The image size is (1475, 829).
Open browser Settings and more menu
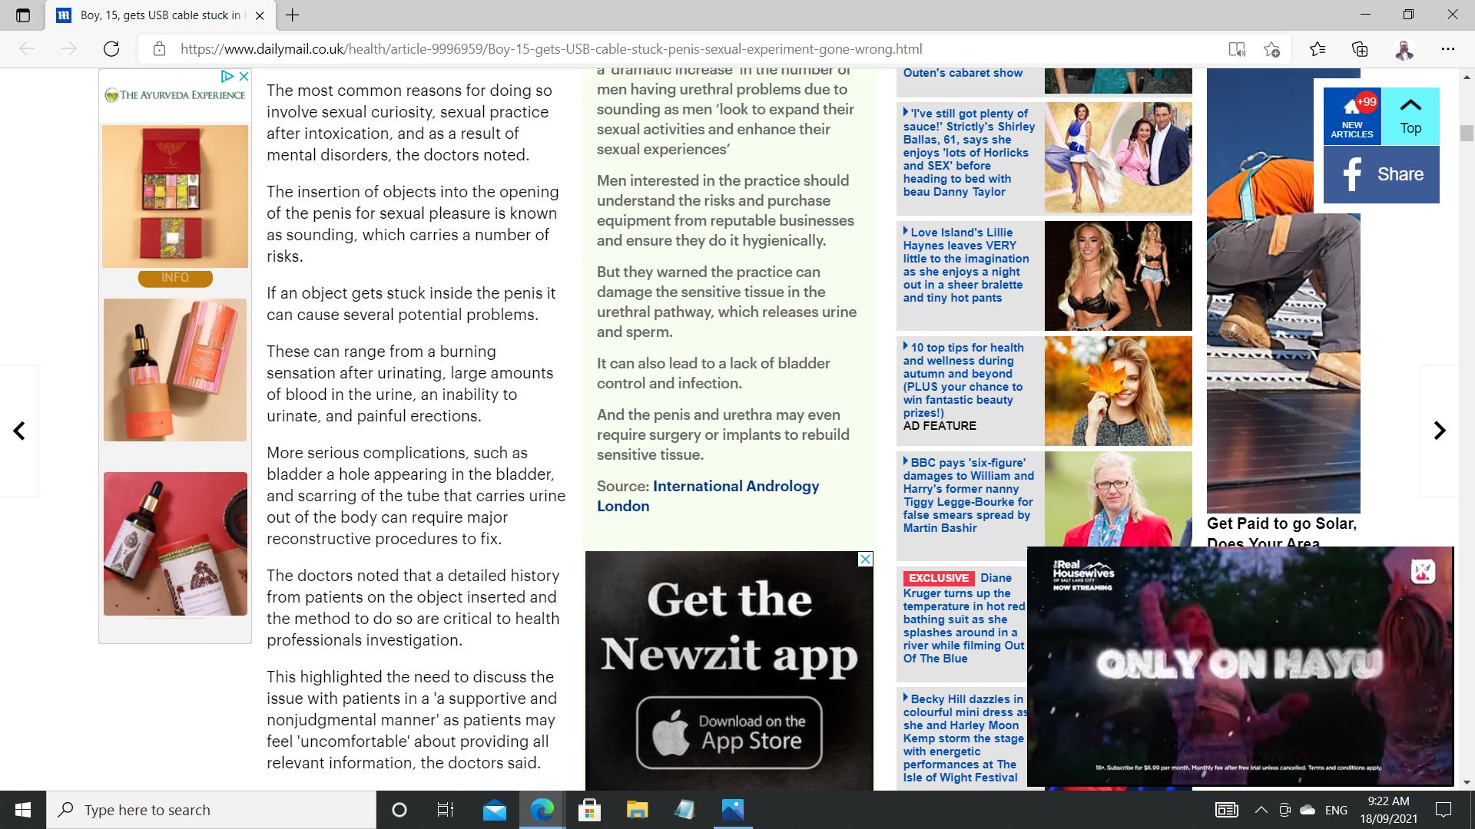[x=1447, y=49]
